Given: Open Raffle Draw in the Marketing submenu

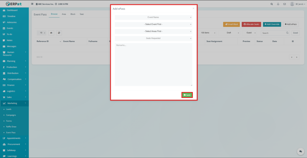Looking at the screenshot, I should click(11, 127).
